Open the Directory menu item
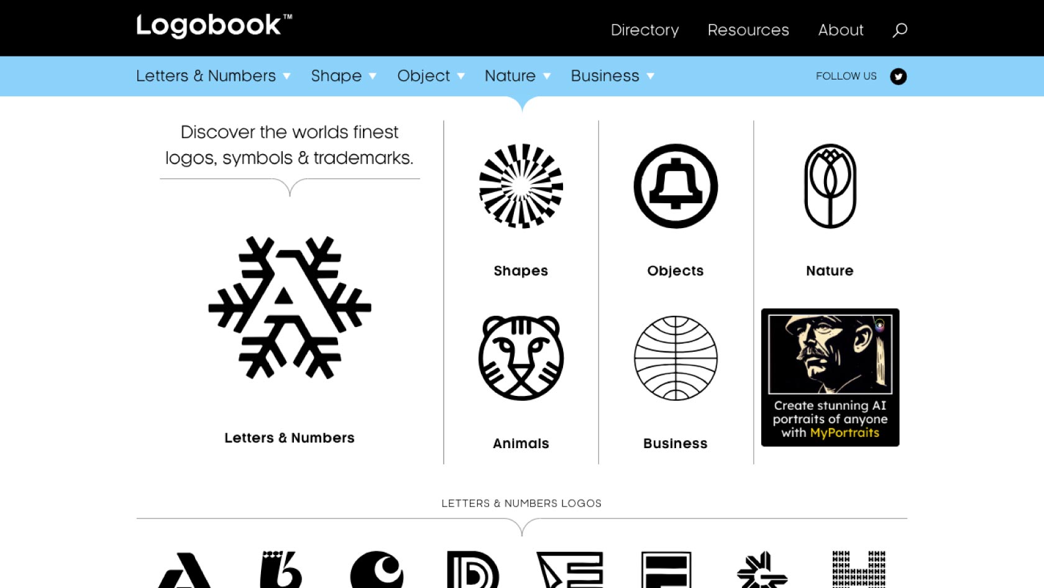This screenshot has width=1044, height=588. pos(644,30)
